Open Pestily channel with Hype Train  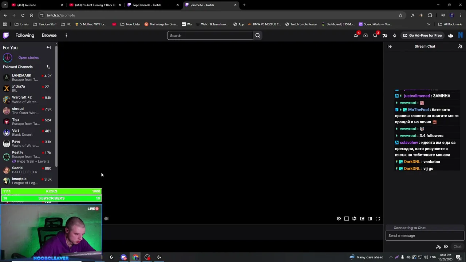point(28,157)
